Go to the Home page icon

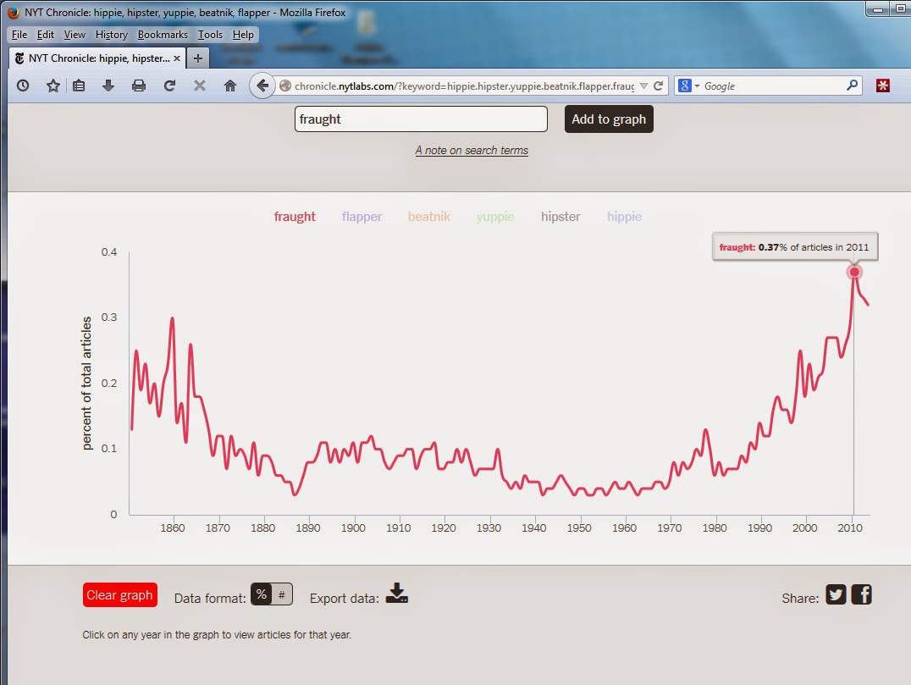[x=230, y=86]
